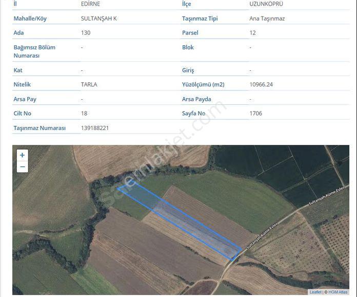The height and width of the screenshot is (297, 357).
Task: Select the blue highlighted parcel on map
Action: [x=180, y=219]
